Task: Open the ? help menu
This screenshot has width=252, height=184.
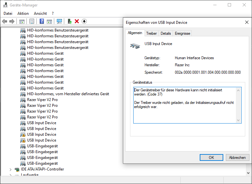Action: coord(53,14)
